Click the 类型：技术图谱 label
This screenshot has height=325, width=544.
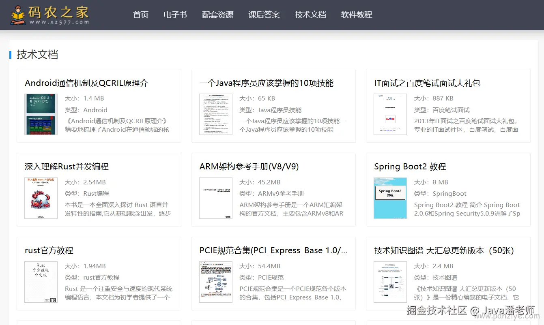(x=436, y=277)
